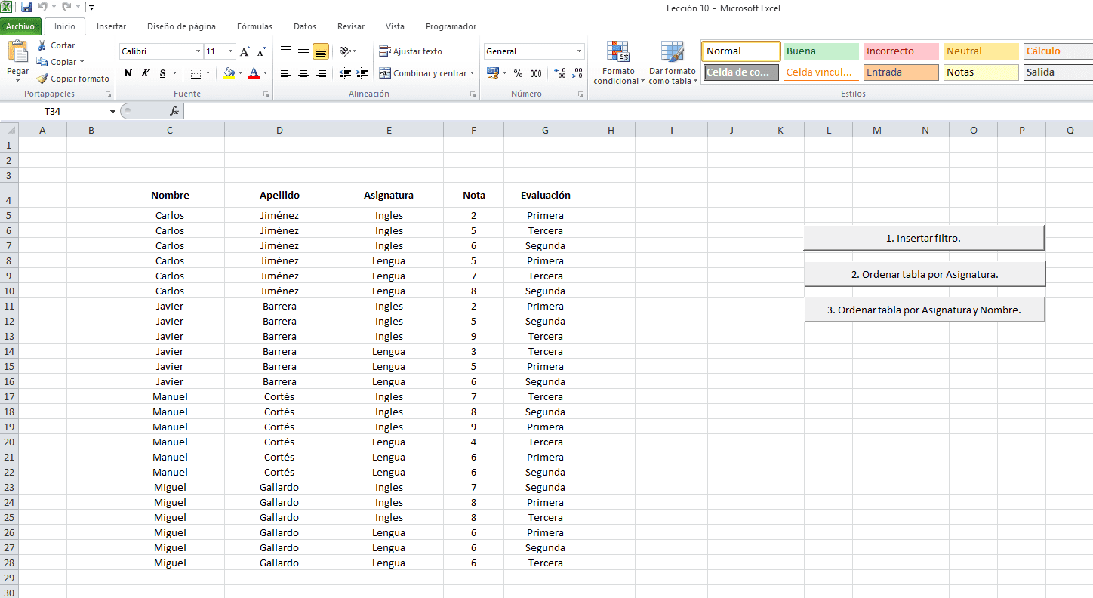This screenshot has height=598, width=1093.
Task: Open the Archivo tab
Action: 20,26
